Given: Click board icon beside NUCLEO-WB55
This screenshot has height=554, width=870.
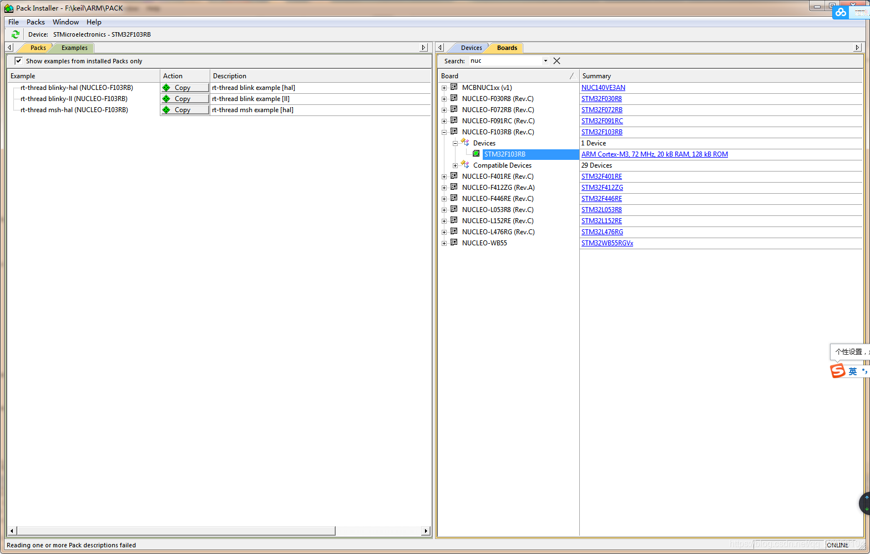Looking at the screenshot, I should tap(454, 243).
